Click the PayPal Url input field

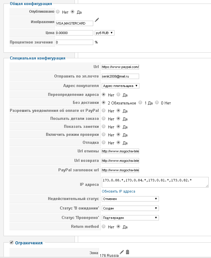click(x=120, y=67)
